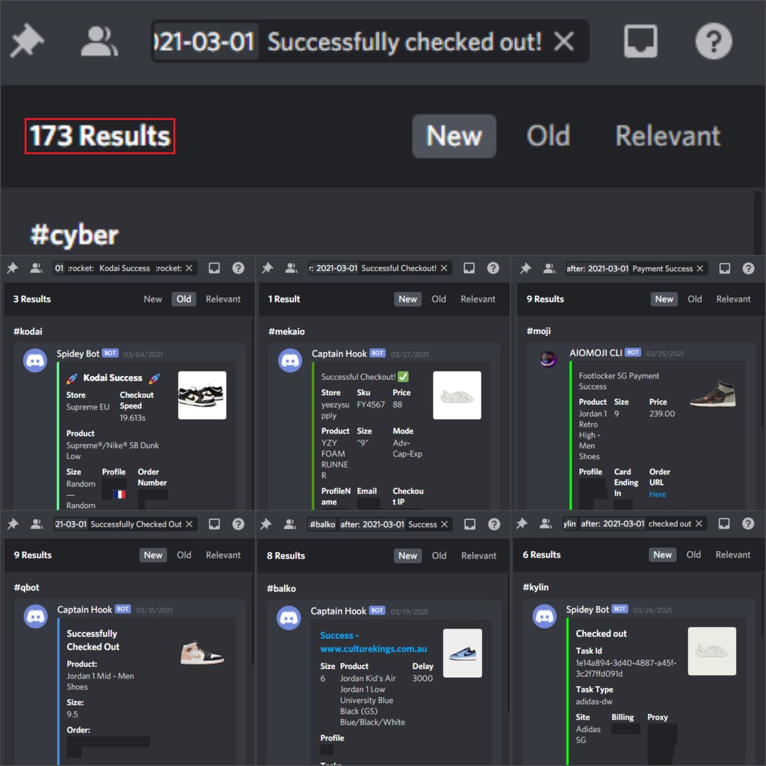Show member list in the moji panel
The width and height of the screenshot is (766, 766).
549,269
